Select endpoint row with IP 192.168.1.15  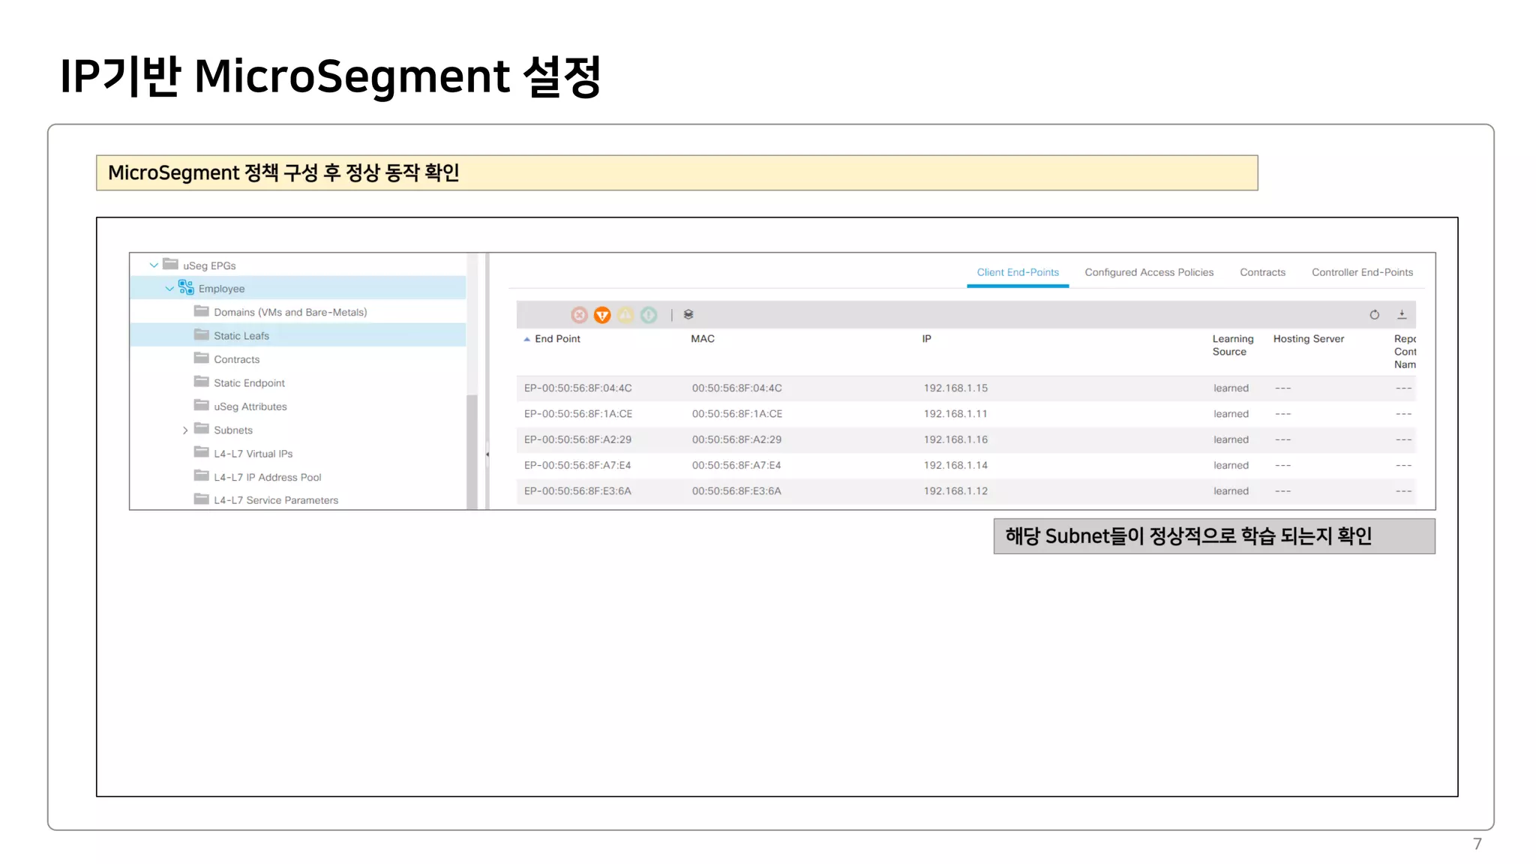[x=955, y=388]
